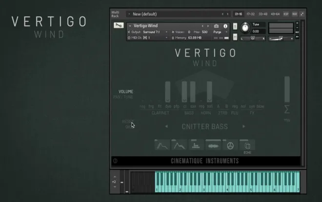Click the sigma sum icon

287,109
